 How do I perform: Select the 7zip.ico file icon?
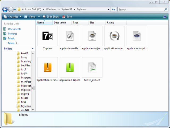click(48, 36)
